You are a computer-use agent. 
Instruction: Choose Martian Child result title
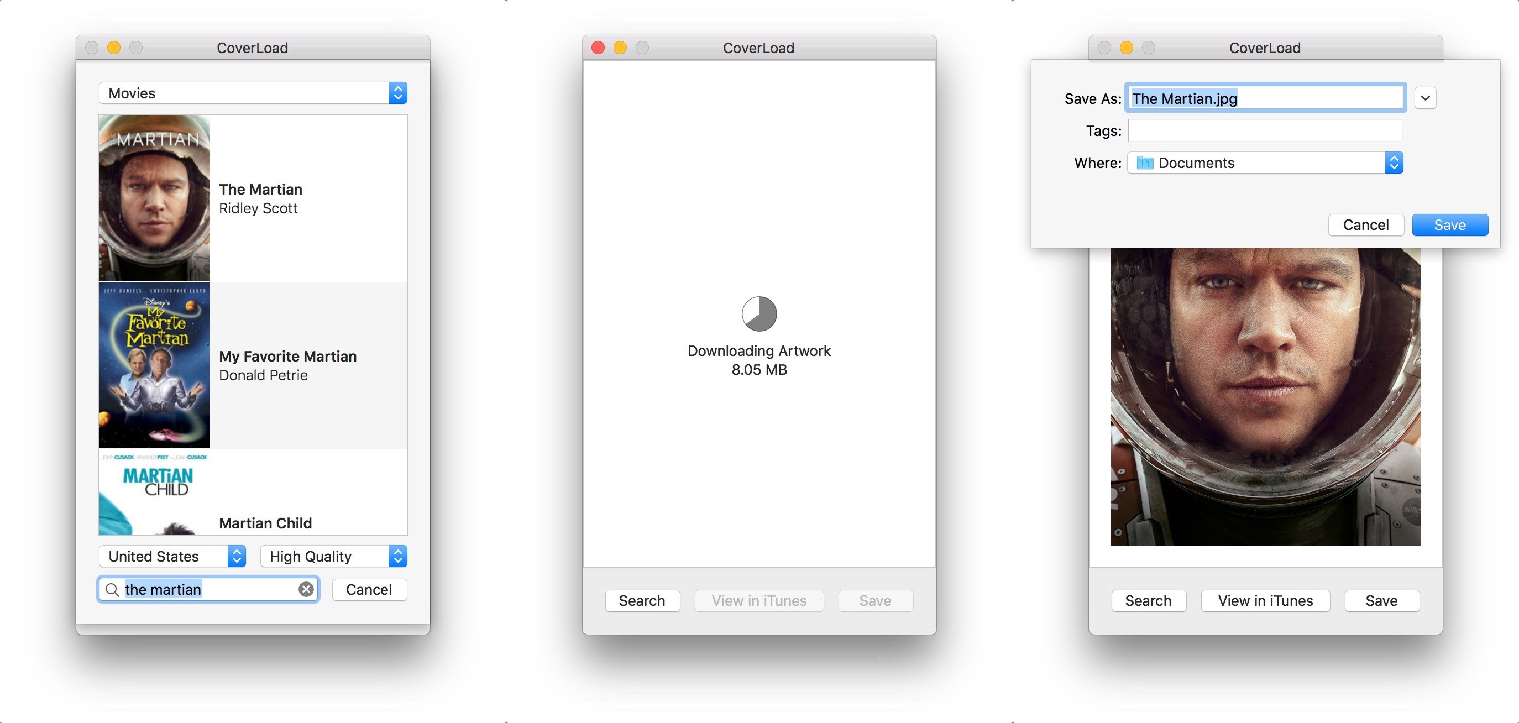point(265,523)
